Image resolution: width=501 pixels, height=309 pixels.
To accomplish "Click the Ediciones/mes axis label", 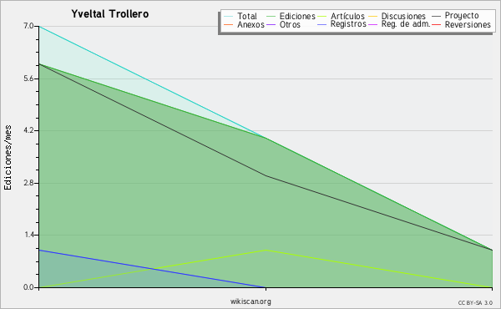I will [8, 158].
